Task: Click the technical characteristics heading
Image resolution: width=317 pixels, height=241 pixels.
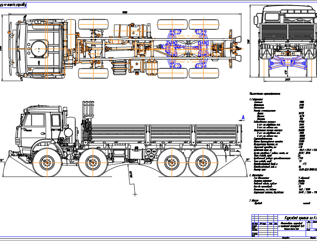Action: tap(265, 94)
